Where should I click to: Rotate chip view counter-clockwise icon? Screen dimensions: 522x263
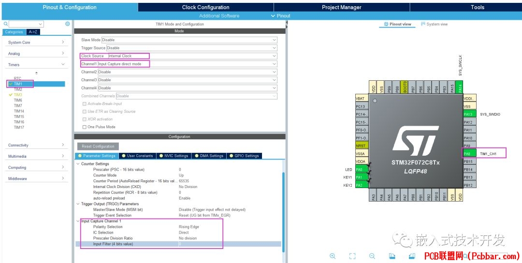tap(412, 256)
